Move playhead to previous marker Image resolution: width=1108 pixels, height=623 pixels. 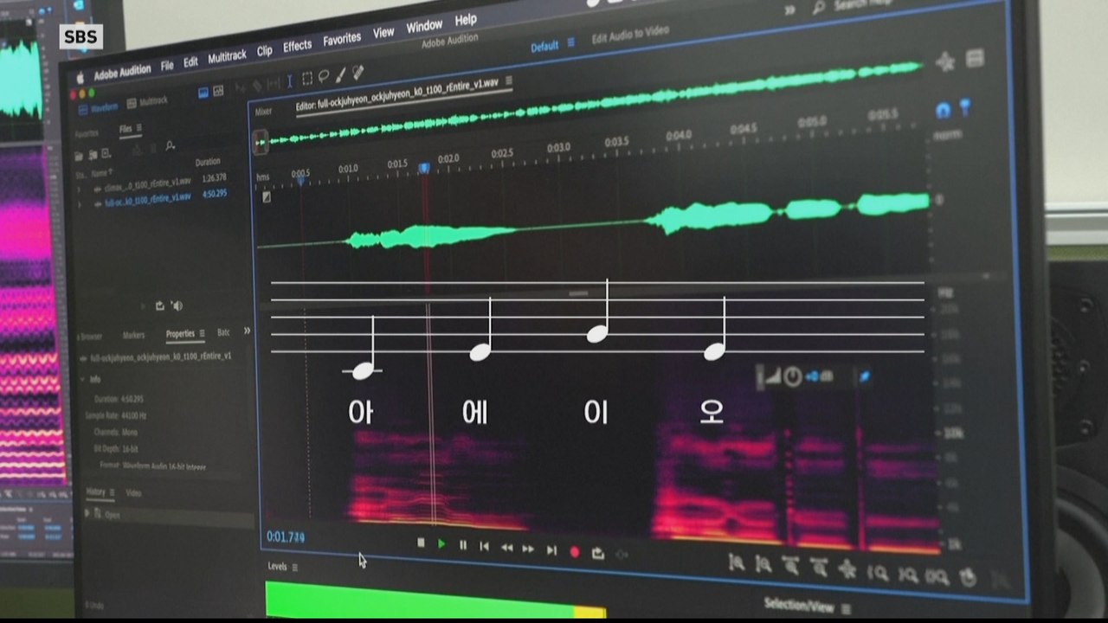pyautogui.click(x=484, y=546)
